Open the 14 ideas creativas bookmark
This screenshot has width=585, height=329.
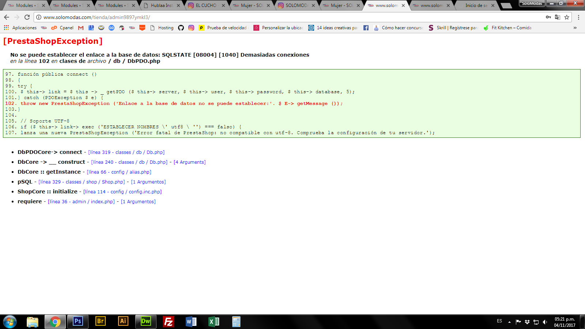tap(333, 28)
